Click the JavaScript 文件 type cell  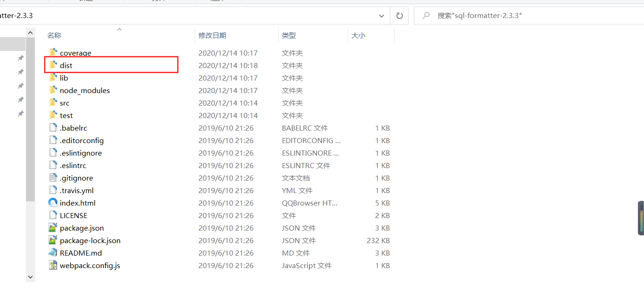pyautogui.click(x=306, y=265)
